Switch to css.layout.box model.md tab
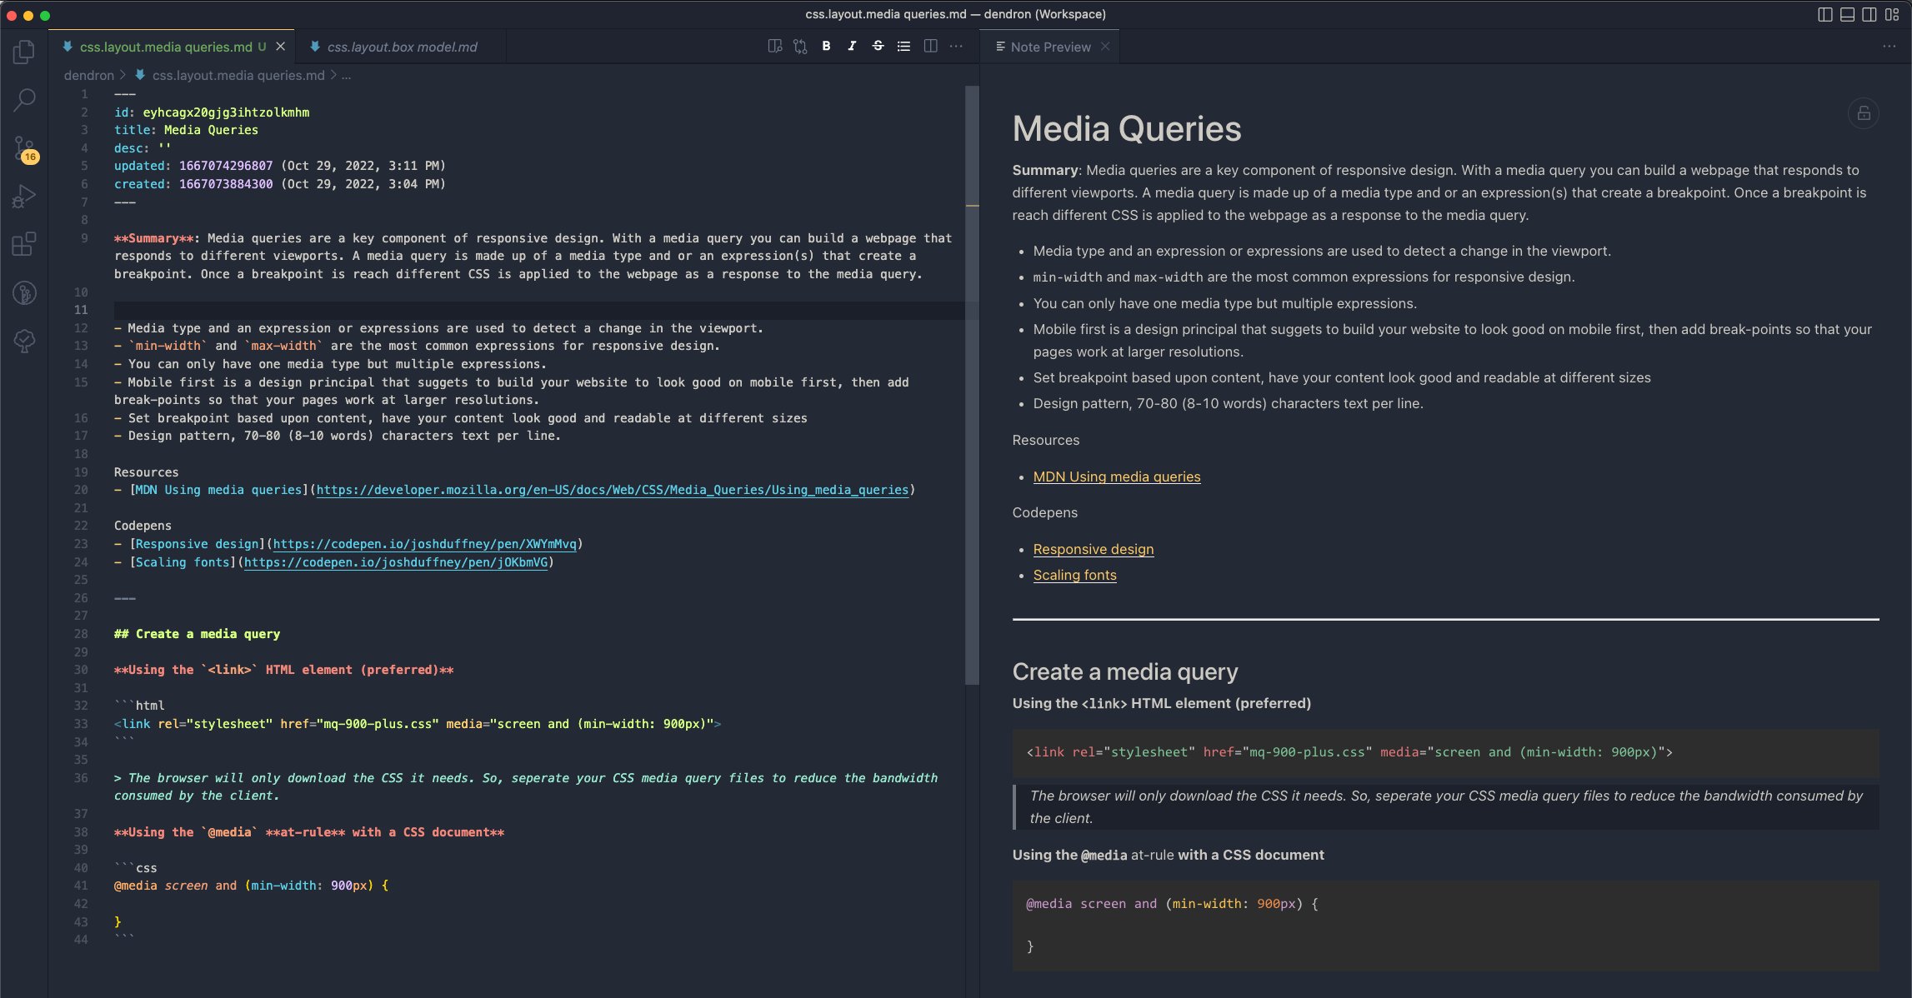The height and width of the screenshot is (998, 1912). tap(402, 47)
